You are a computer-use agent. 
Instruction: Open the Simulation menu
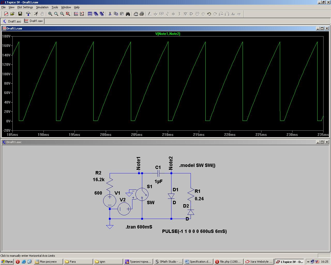coord(42,7)
